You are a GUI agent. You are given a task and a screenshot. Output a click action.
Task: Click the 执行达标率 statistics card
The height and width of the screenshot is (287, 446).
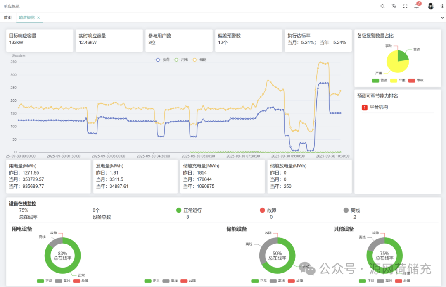[318, 40]
